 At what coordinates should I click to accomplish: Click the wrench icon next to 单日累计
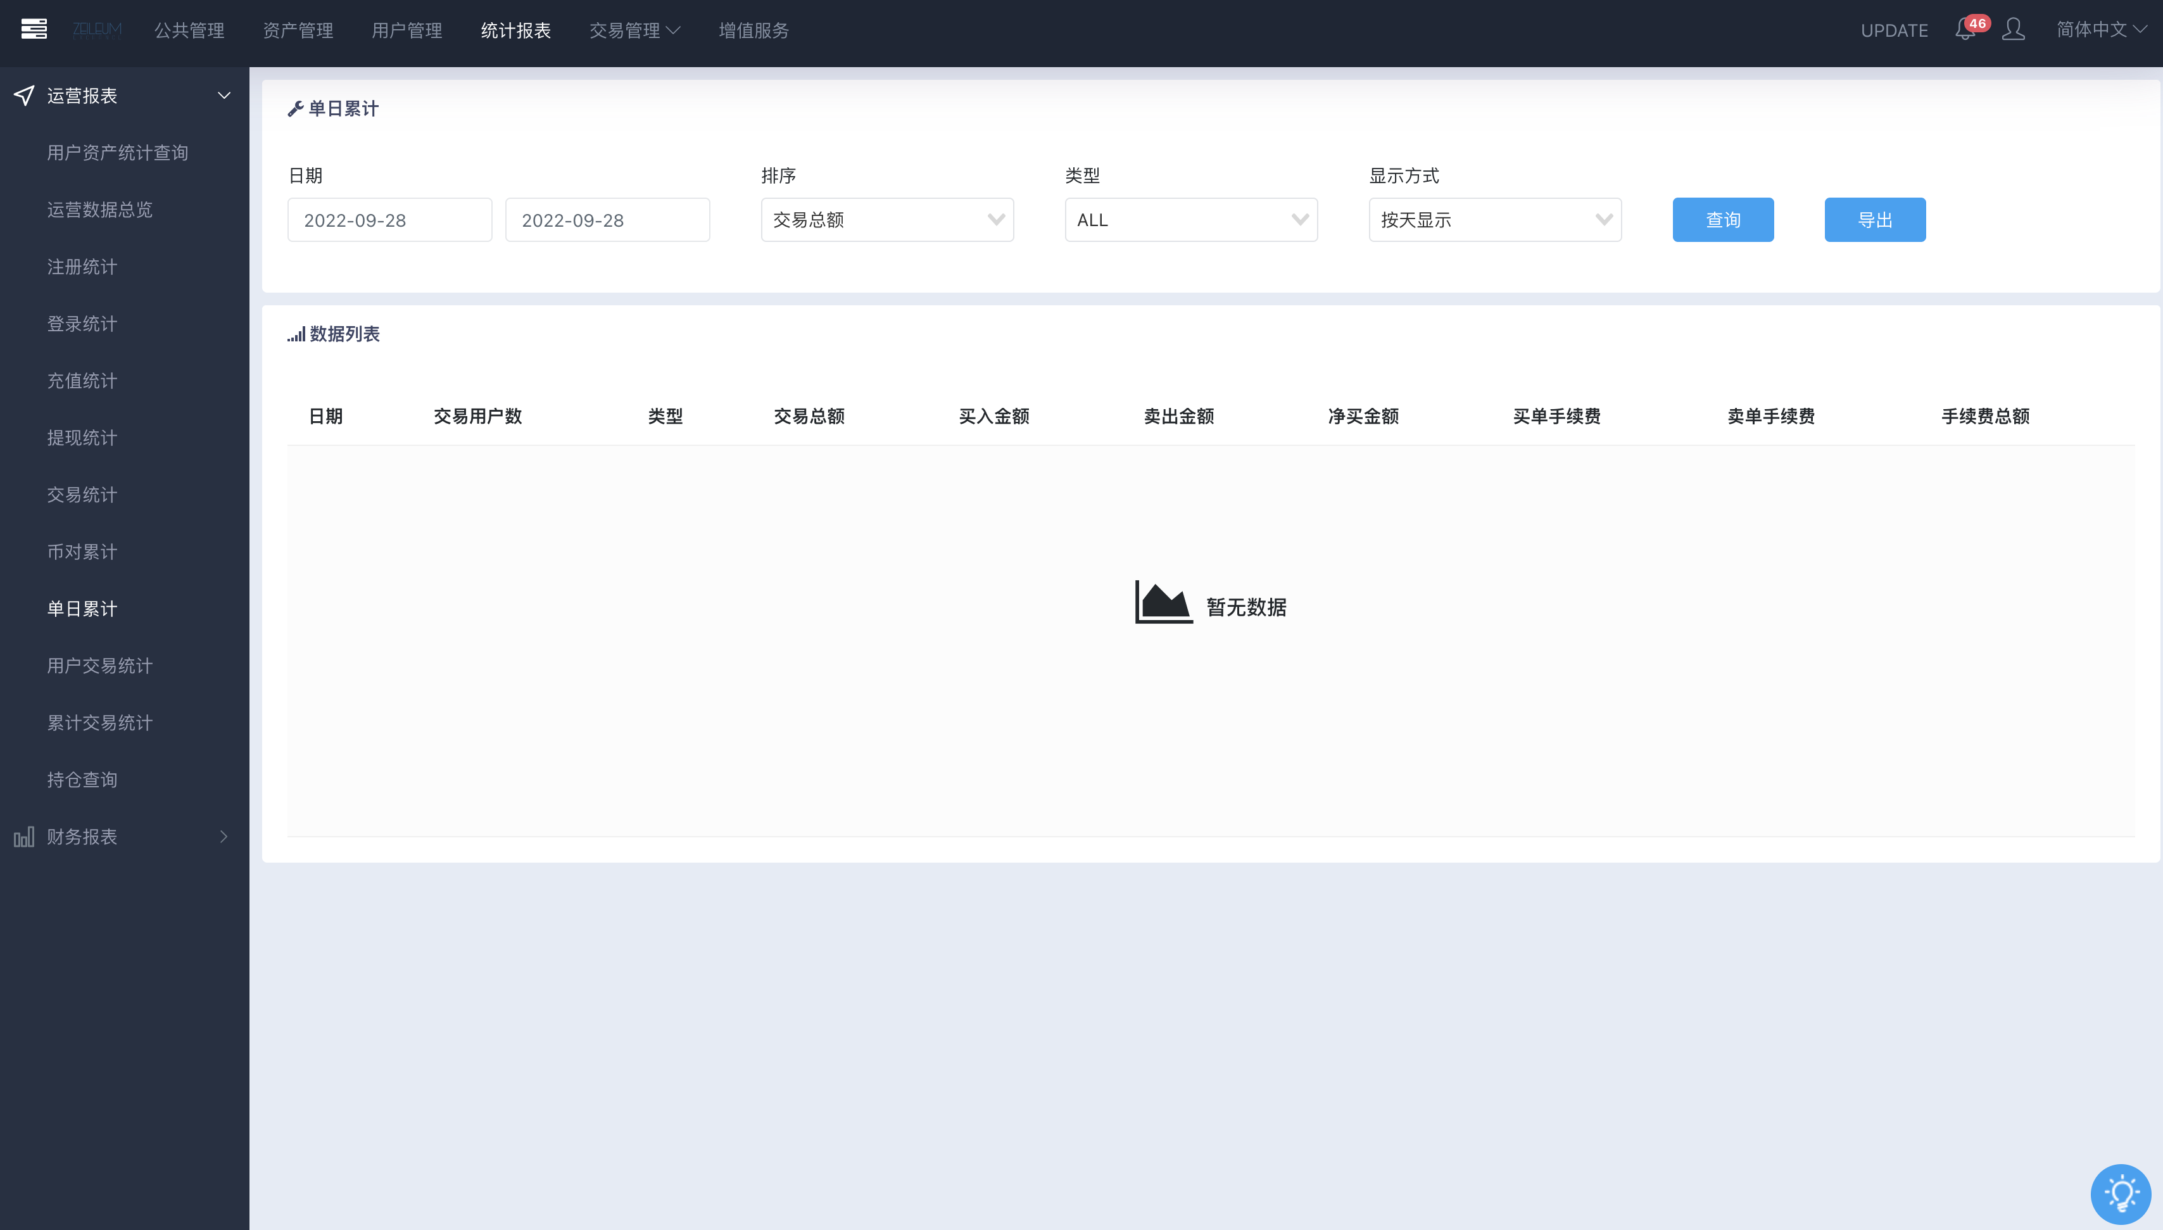coord(296,108)
